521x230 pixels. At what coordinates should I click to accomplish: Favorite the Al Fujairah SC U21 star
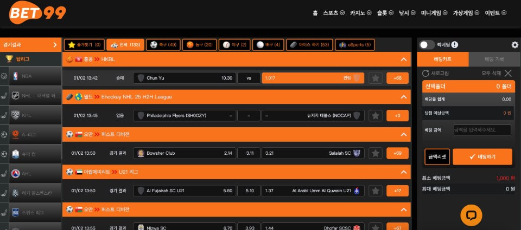click(376, 190)
